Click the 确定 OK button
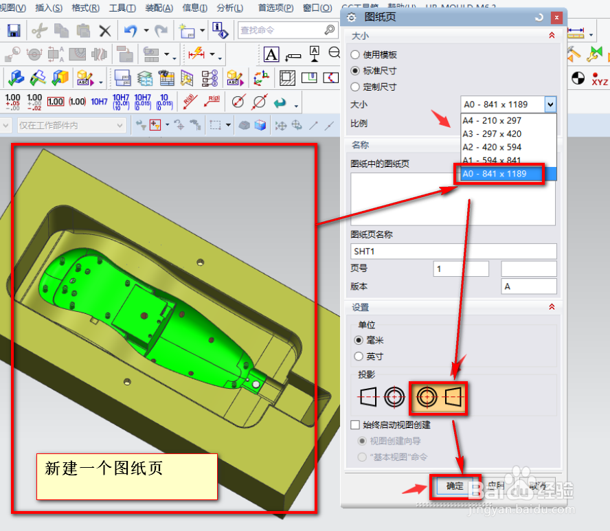 (455, 486)
